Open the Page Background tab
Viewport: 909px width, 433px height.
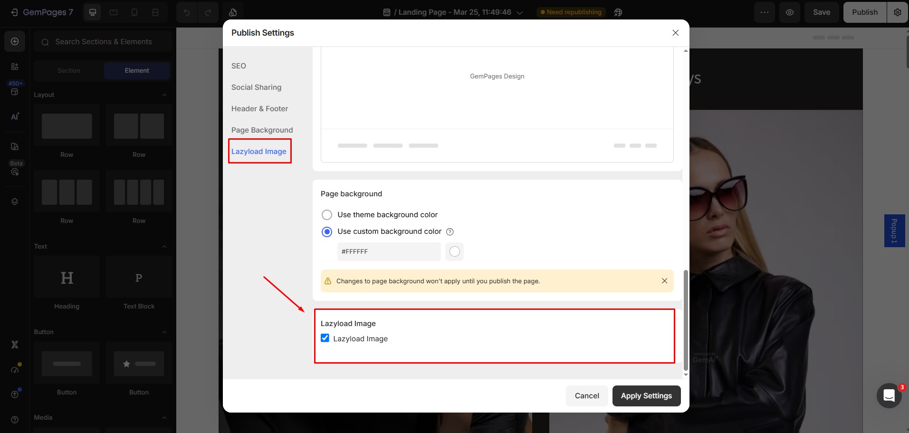[262, 130]
